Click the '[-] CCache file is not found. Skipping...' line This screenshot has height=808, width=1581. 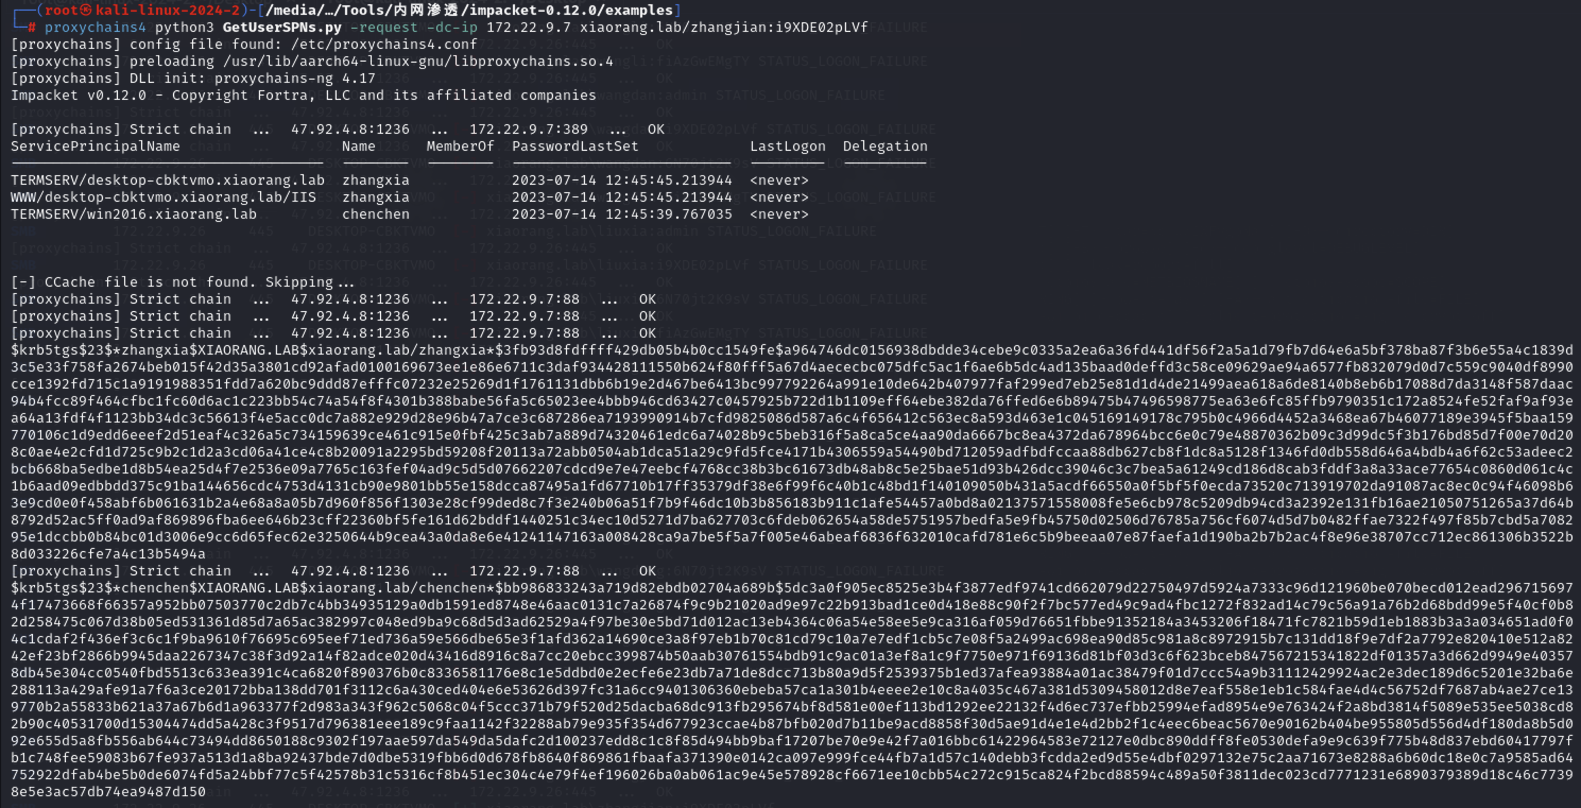[x=182, y=282]
